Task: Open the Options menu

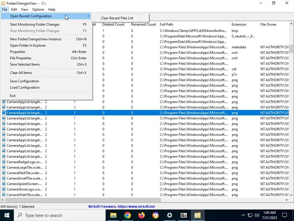Action: (x=38, y=9)
